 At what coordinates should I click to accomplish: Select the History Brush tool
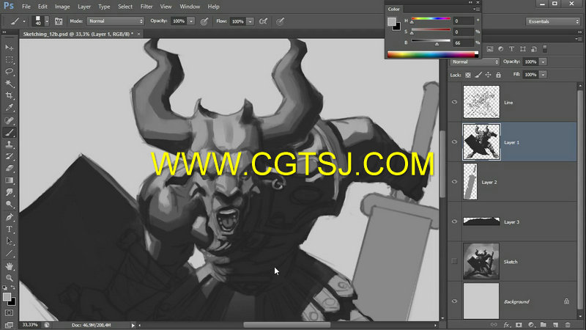point(10,156)
